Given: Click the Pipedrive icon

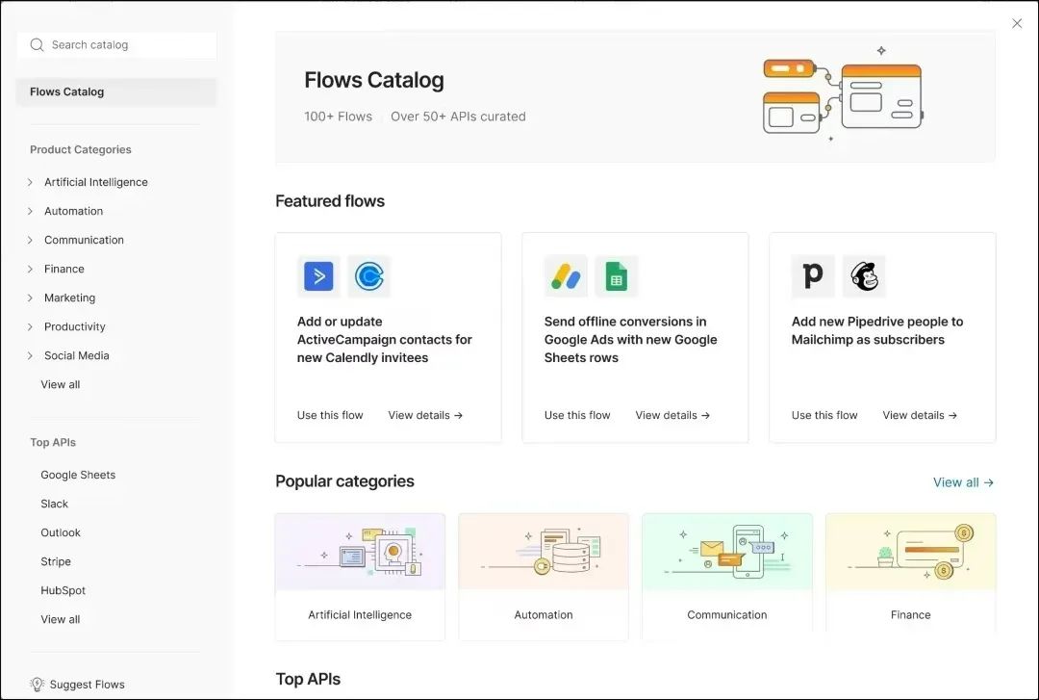Looking at the screenshot, I should click(x=813, y=276).
